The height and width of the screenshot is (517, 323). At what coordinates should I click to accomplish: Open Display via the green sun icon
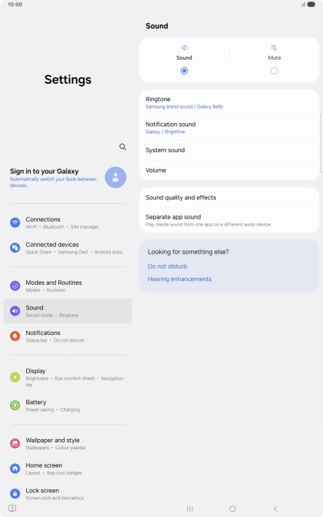[15, 377]
